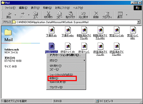Screen dimensions: 143x104
Task: Click the large Mail folder icon in side panel
Action: [x=8, y=32]
